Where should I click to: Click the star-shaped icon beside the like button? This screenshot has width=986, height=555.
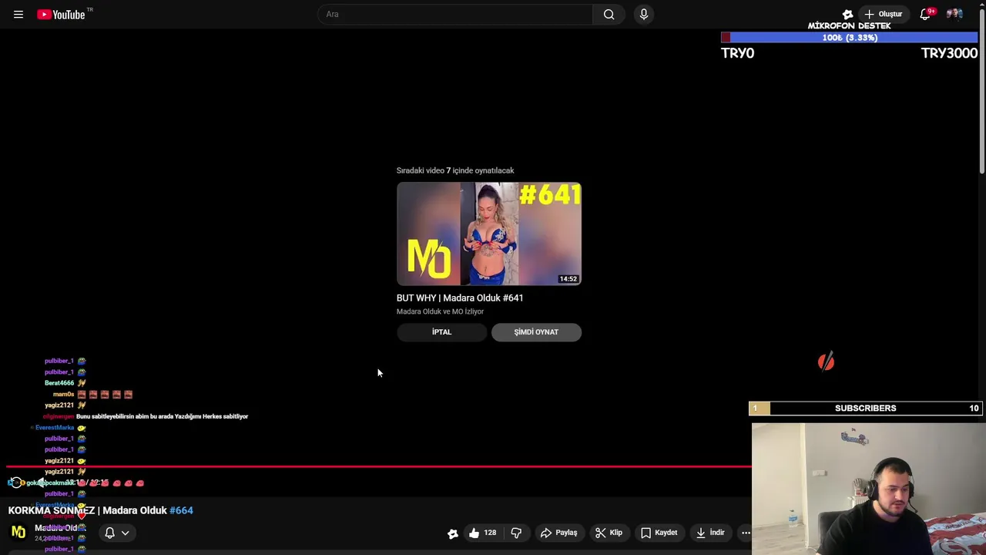453,533
